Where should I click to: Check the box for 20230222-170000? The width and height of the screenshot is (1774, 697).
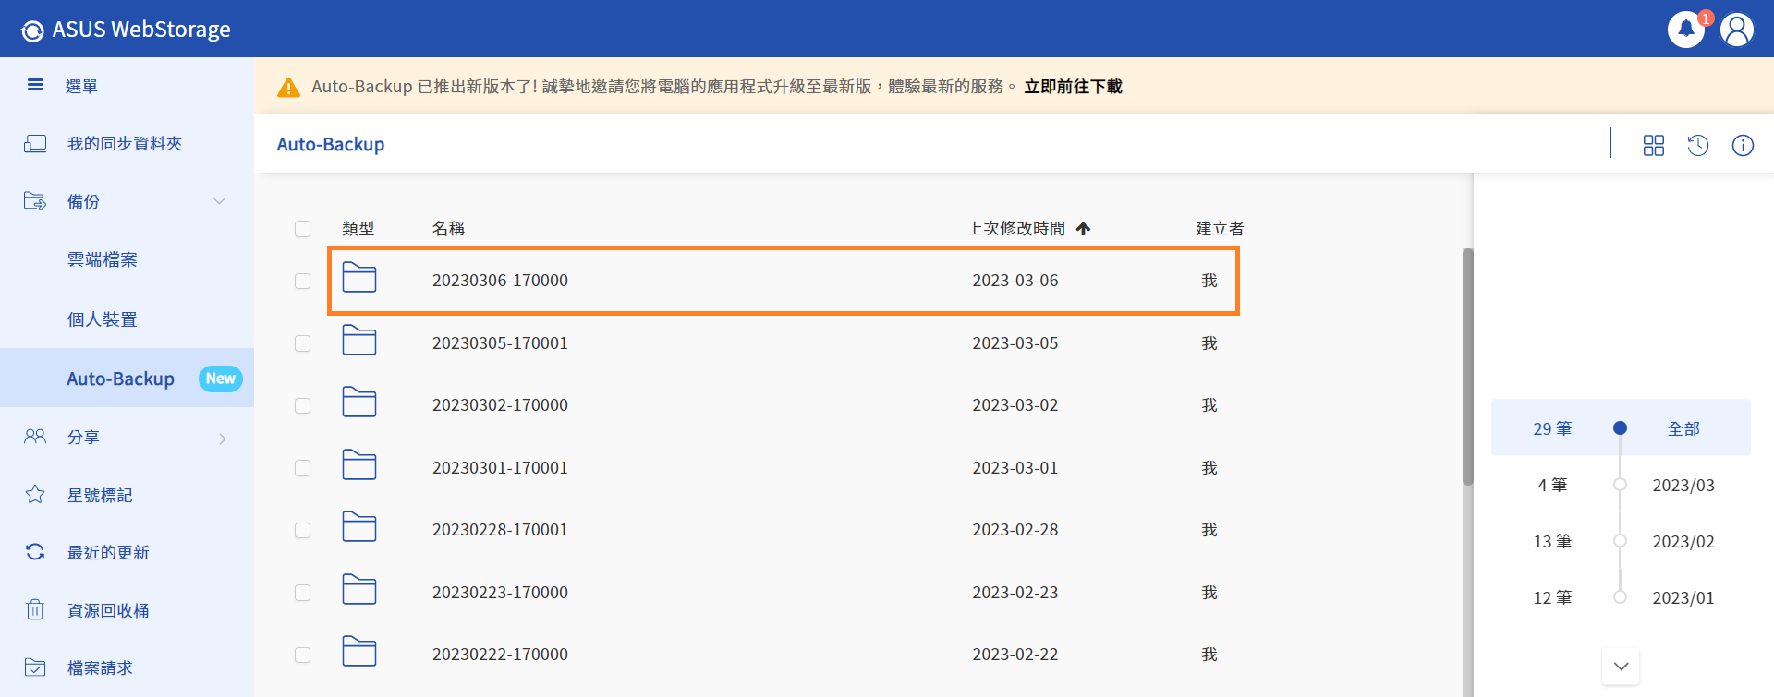coord(302,655)
